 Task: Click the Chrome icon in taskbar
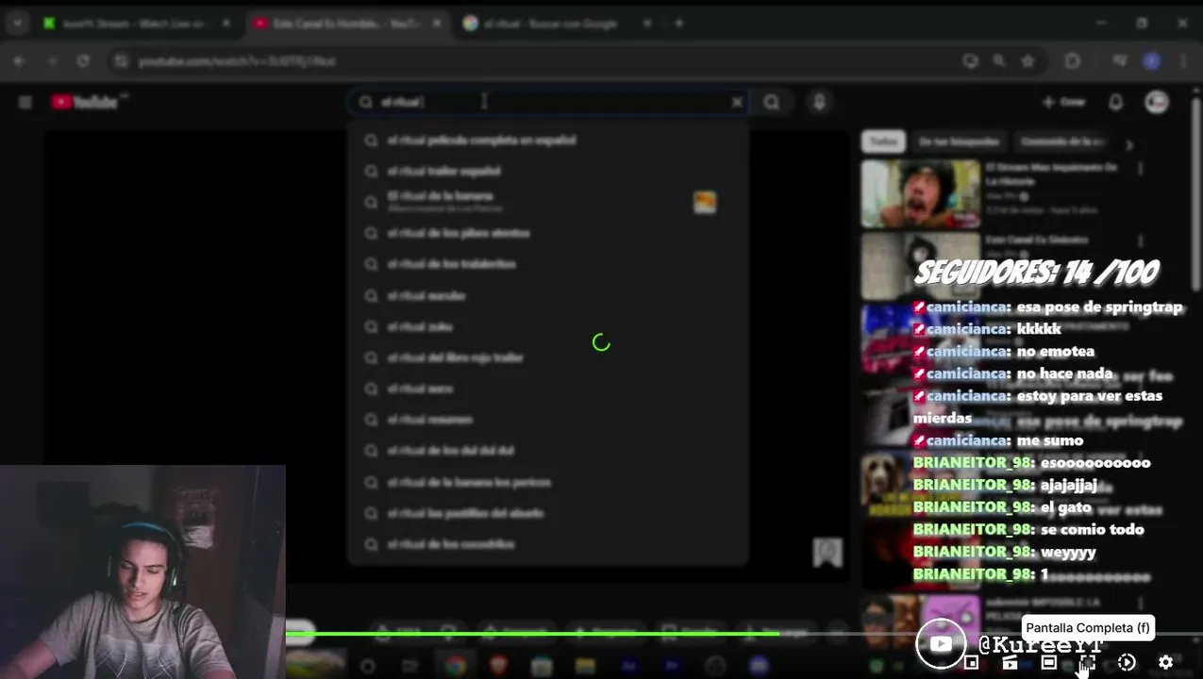point(455,666)
